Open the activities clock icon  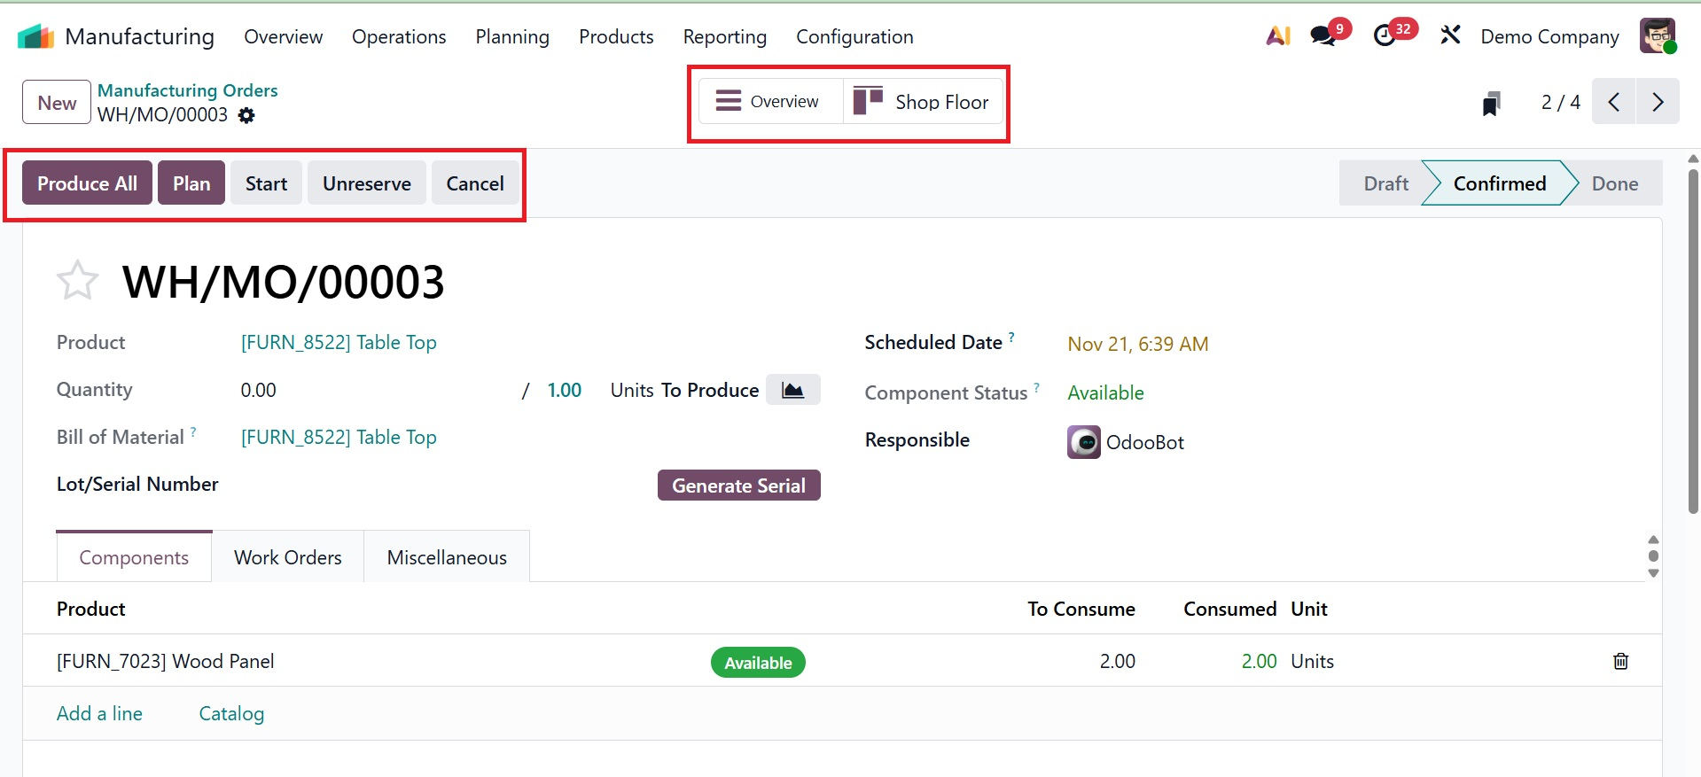pos(1385,36)
